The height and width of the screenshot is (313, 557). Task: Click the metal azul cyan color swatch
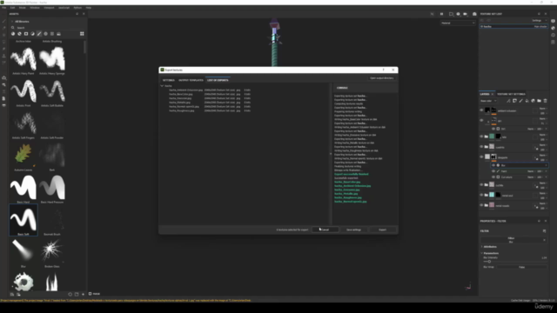pyautogui.click(x=492, y=195)
